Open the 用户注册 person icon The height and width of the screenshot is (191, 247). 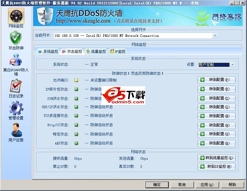coord(16,130)
